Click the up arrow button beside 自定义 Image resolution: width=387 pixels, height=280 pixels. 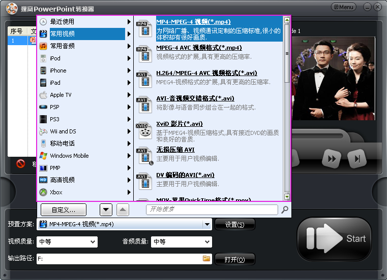[x=123, y=209]
